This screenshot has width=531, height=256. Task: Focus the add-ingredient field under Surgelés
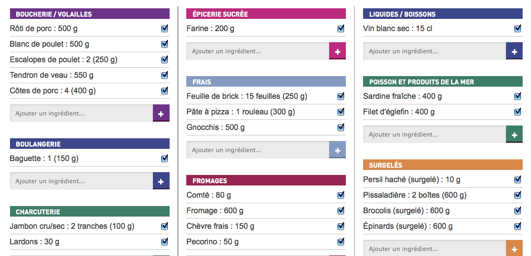click(x=434, y=249)
